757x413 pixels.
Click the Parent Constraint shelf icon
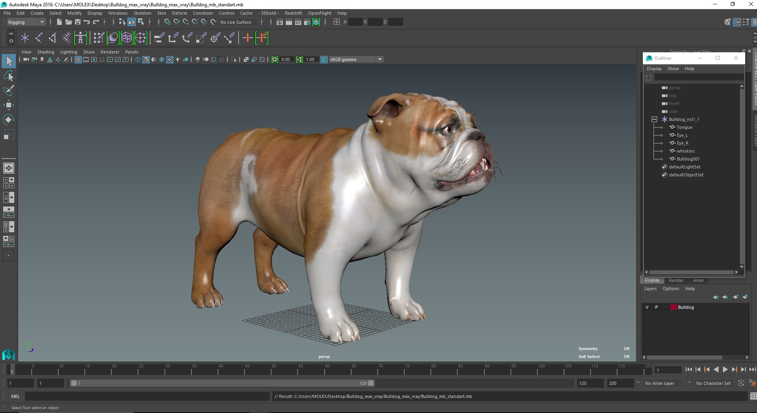159,38
